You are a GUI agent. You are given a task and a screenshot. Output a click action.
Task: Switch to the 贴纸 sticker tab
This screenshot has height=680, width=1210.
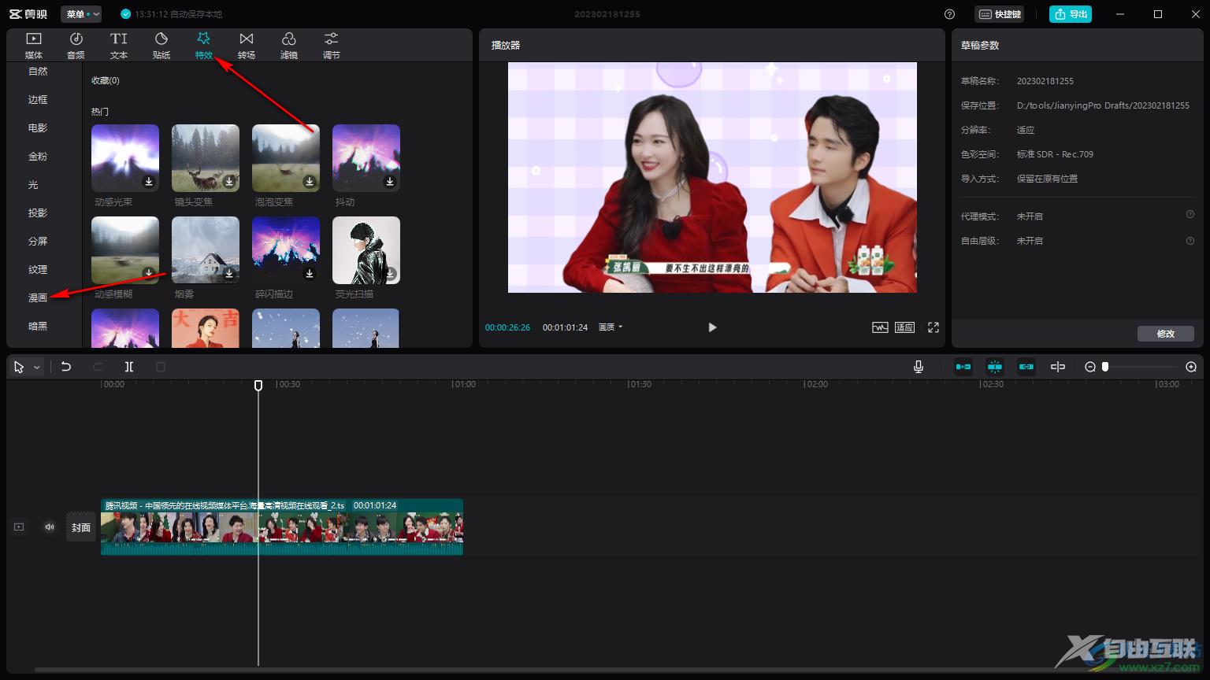click(x=161, y=46)
